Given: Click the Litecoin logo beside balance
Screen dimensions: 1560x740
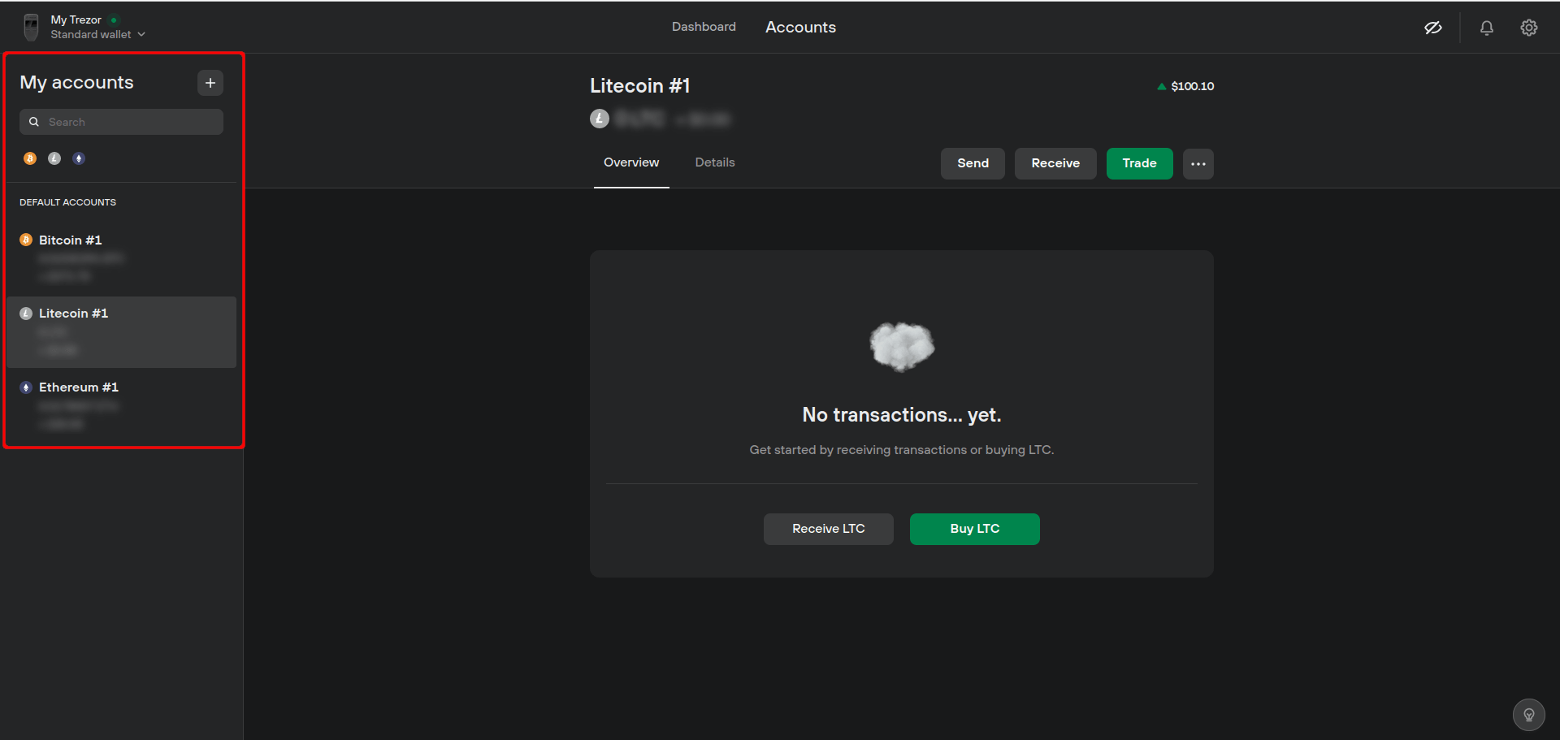Looking at the screenshot, I should 600,119.
